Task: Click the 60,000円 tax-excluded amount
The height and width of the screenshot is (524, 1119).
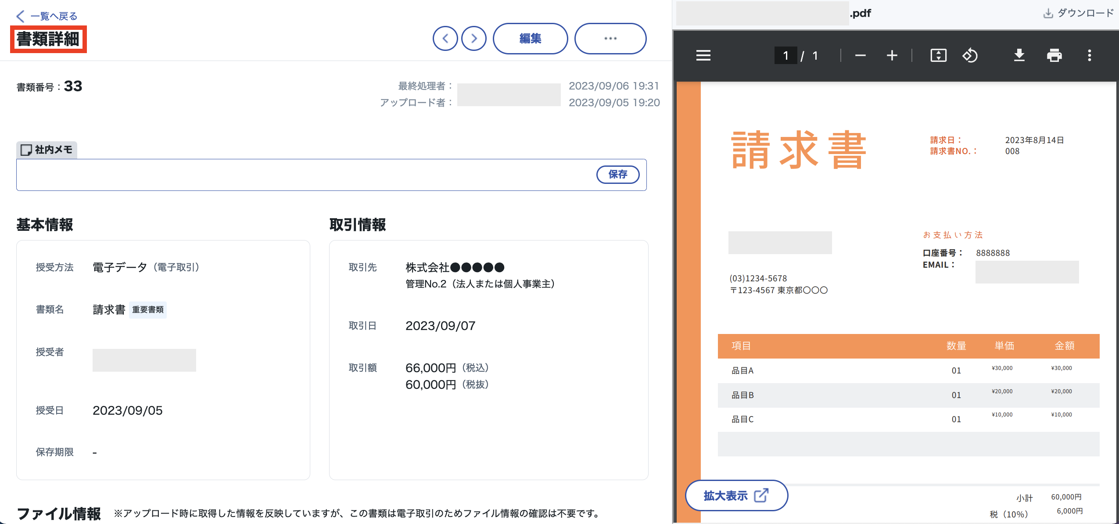Action: (x=430, y=384)
